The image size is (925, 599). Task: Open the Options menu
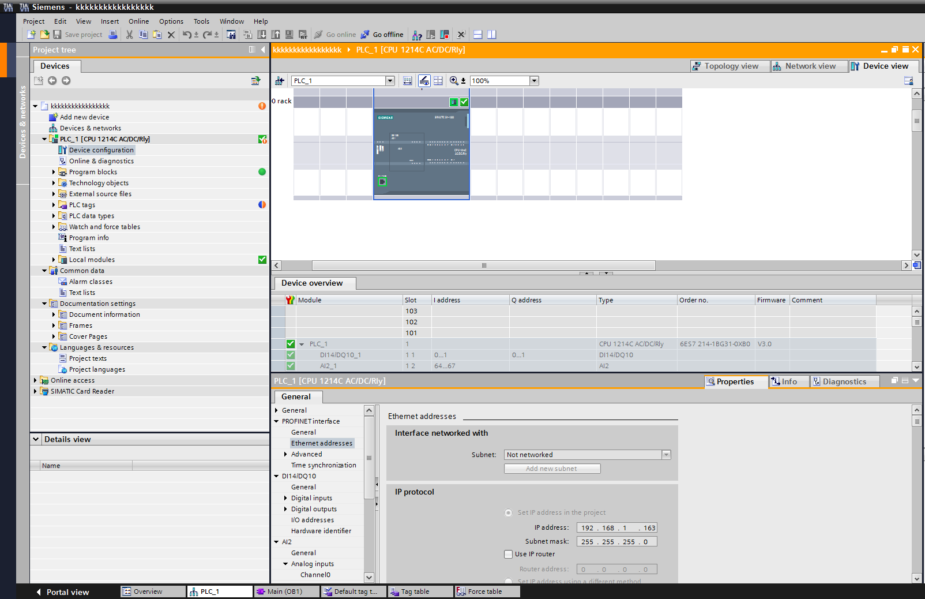171,21
